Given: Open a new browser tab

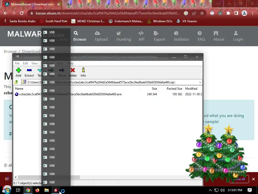Looking at the screenshot, I should click(68, 4).
